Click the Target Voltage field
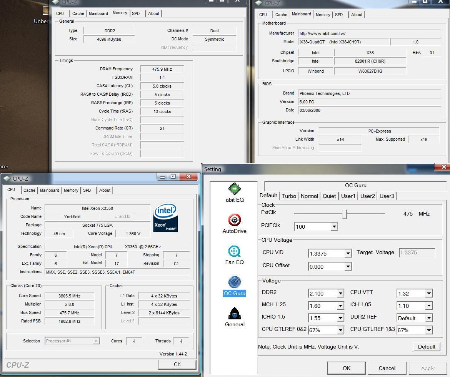450x377 pixels. tap(417, 252)
